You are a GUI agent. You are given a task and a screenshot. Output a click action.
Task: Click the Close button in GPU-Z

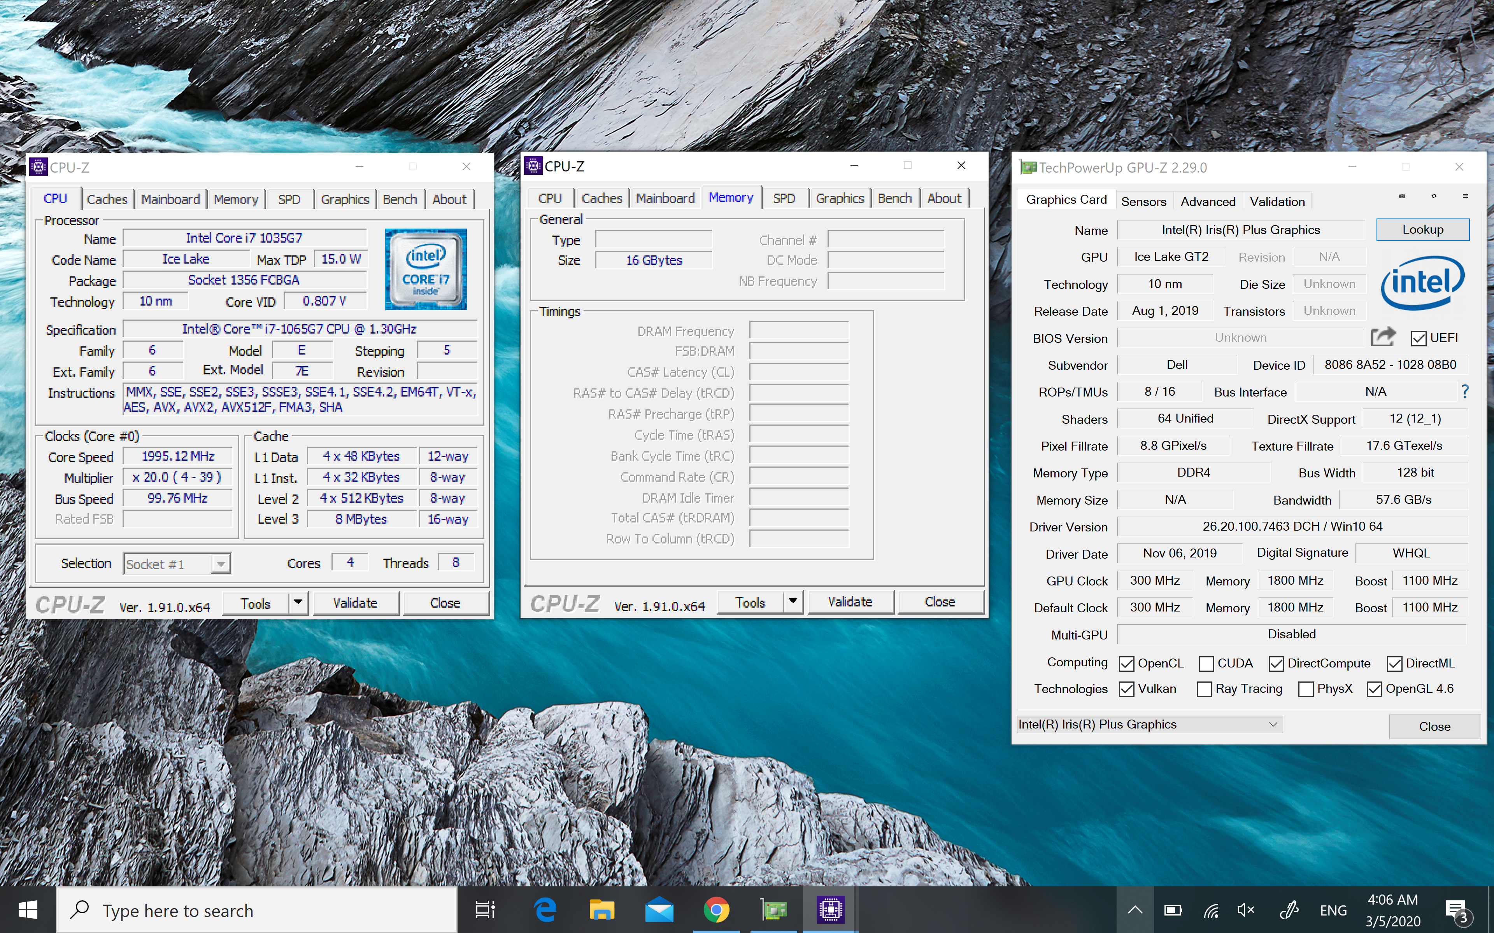[1434, 726]
